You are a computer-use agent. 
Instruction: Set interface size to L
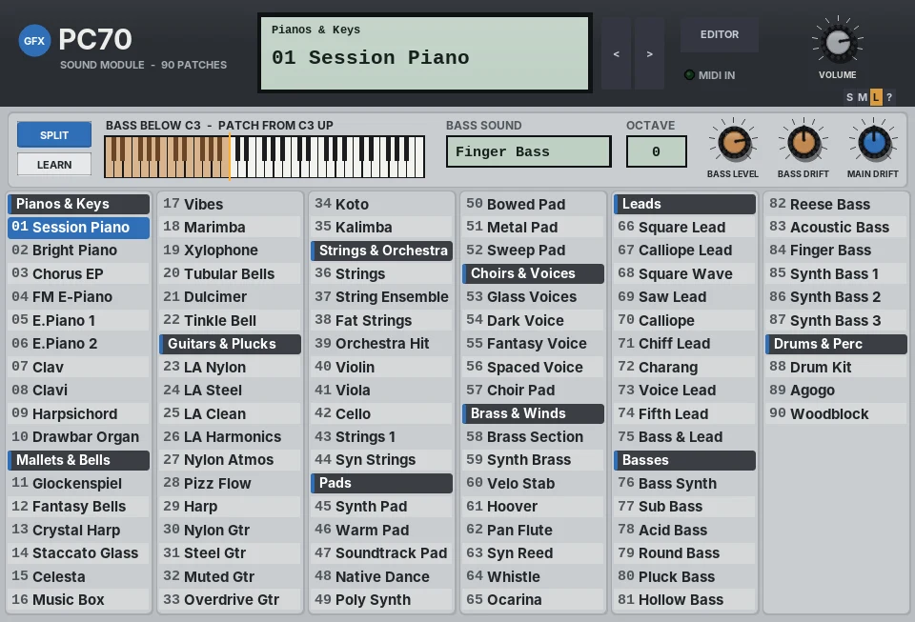pos(876,97)
